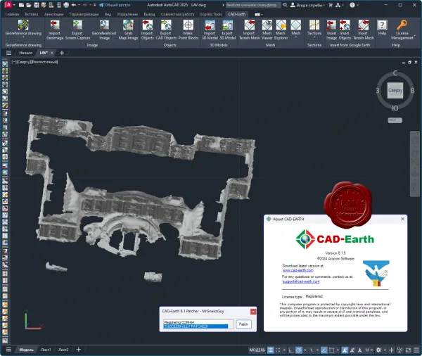422x356 pixels.
Task: Click the МОДЕЛЬ status bar button
Action: (x=257, y=350)
